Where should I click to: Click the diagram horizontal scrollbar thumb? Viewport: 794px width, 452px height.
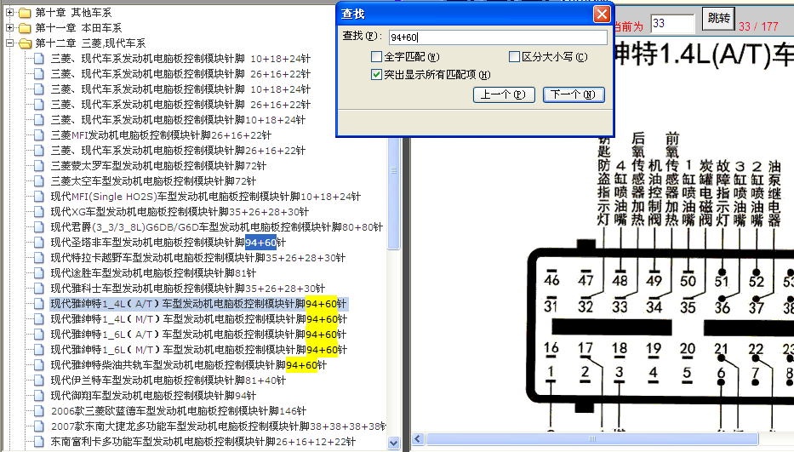592,439
